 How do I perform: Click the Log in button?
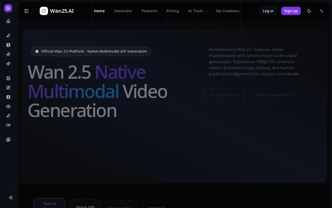268,11
